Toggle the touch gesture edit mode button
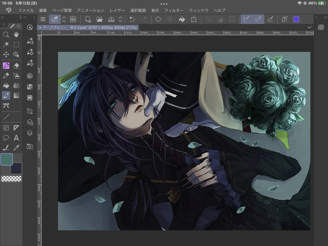The image size is (328, 246). tap(55, 19)
